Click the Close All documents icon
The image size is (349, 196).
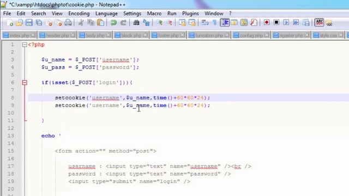(58, 23)
